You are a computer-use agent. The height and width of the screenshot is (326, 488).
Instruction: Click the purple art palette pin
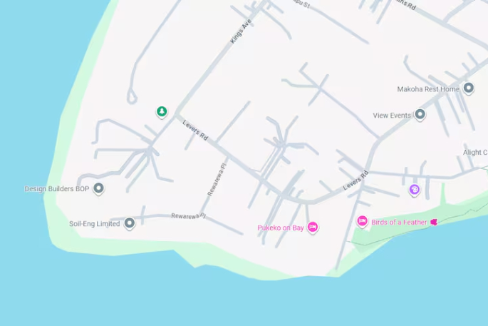414,190
